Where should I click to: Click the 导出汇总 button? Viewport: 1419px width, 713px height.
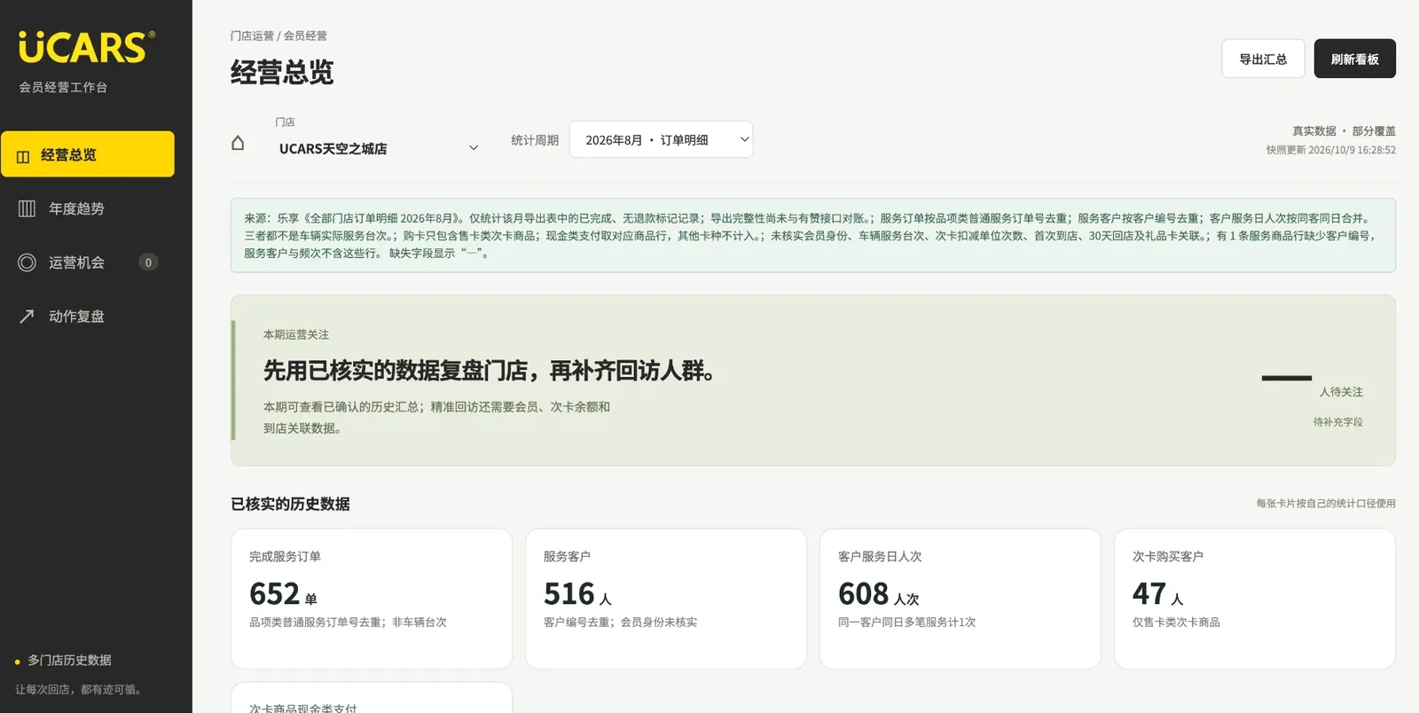(x=1263, y=59)
